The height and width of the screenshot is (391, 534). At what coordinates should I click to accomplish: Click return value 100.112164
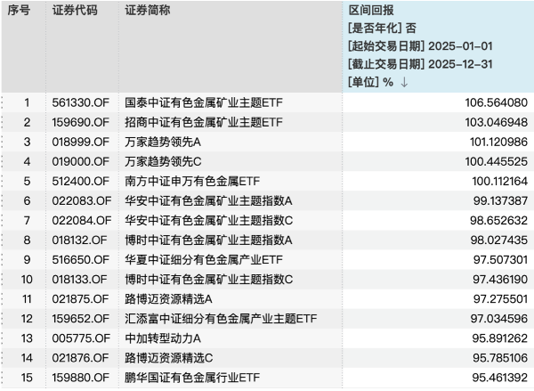(x=499, y=182)
